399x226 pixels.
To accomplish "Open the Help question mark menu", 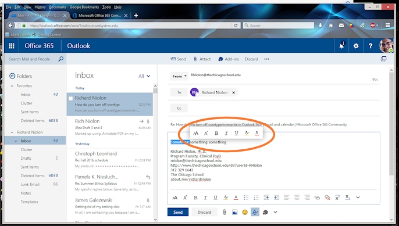I will [370, 46].
